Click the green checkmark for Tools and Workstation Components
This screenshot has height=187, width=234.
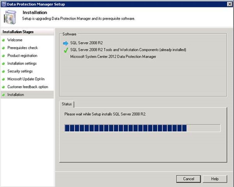[x=66, y=50]
